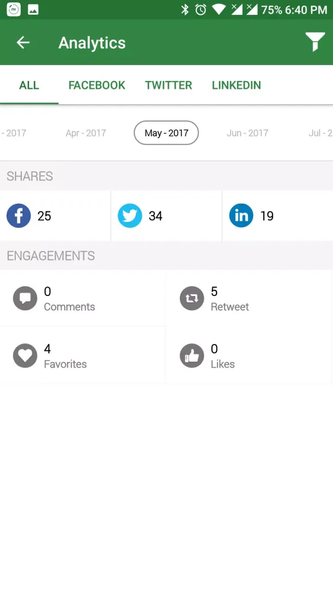Tap the back arrow in Analytics header
Viewport: 333px width, 592px height.
pyautogui.click(x=23, y=42)
